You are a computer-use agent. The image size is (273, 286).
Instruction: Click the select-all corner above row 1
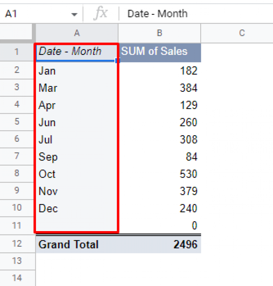click(x=17, y=33)
